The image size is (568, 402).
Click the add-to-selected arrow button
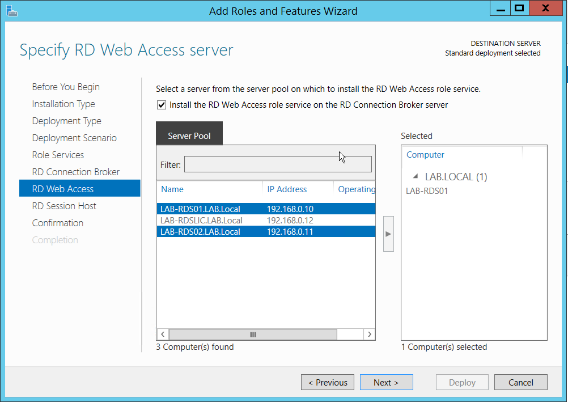tap(388, 233)
